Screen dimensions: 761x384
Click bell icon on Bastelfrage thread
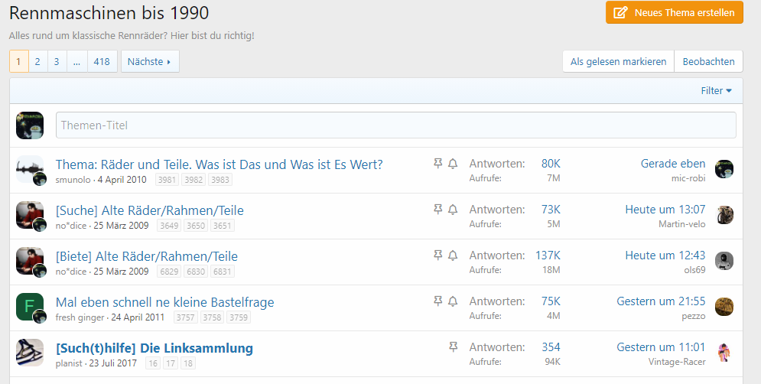(x=453, y=301)
